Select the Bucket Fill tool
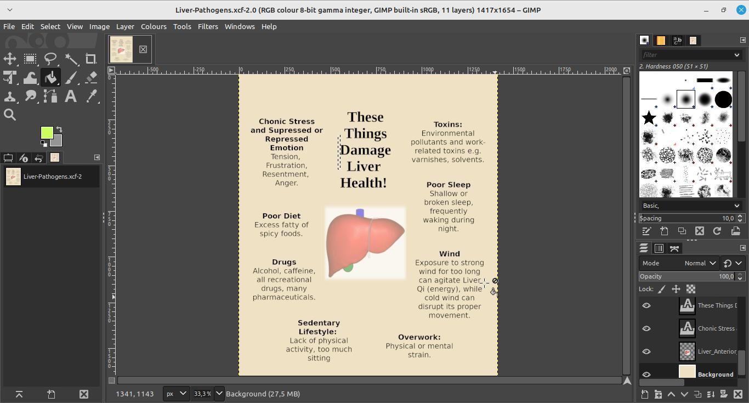This screenshot has width=749, height=403. coord(50,78)
